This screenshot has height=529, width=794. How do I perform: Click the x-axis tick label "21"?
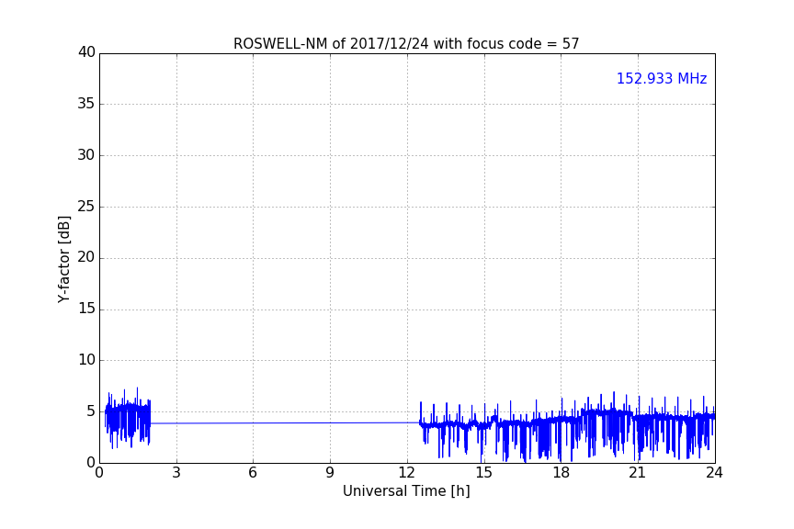click(638, 473)
